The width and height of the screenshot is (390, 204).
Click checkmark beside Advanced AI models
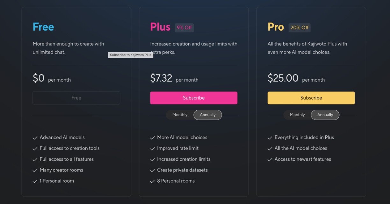click(35, 138)
